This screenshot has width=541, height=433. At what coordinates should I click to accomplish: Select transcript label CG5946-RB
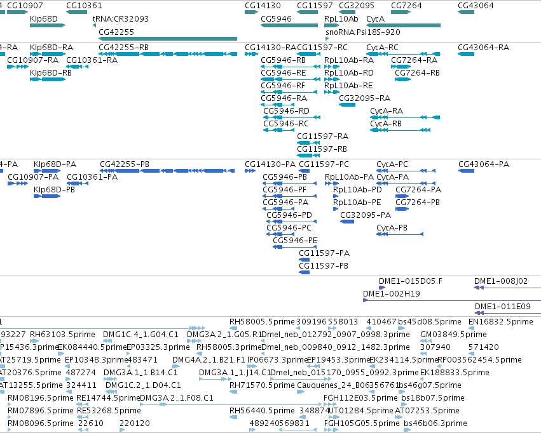(x=283, y=60)
